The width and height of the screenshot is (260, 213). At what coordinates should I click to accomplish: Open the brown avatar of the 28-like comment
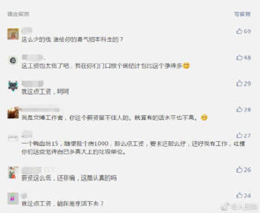pos(13,113)
